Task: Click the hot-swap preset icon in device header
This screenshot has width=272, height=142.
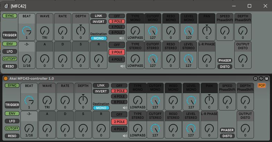Action: (261, 79)
